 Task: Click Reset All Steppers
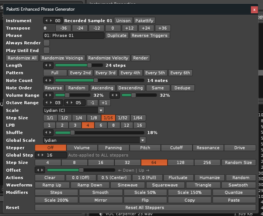(x=145, y=208)
